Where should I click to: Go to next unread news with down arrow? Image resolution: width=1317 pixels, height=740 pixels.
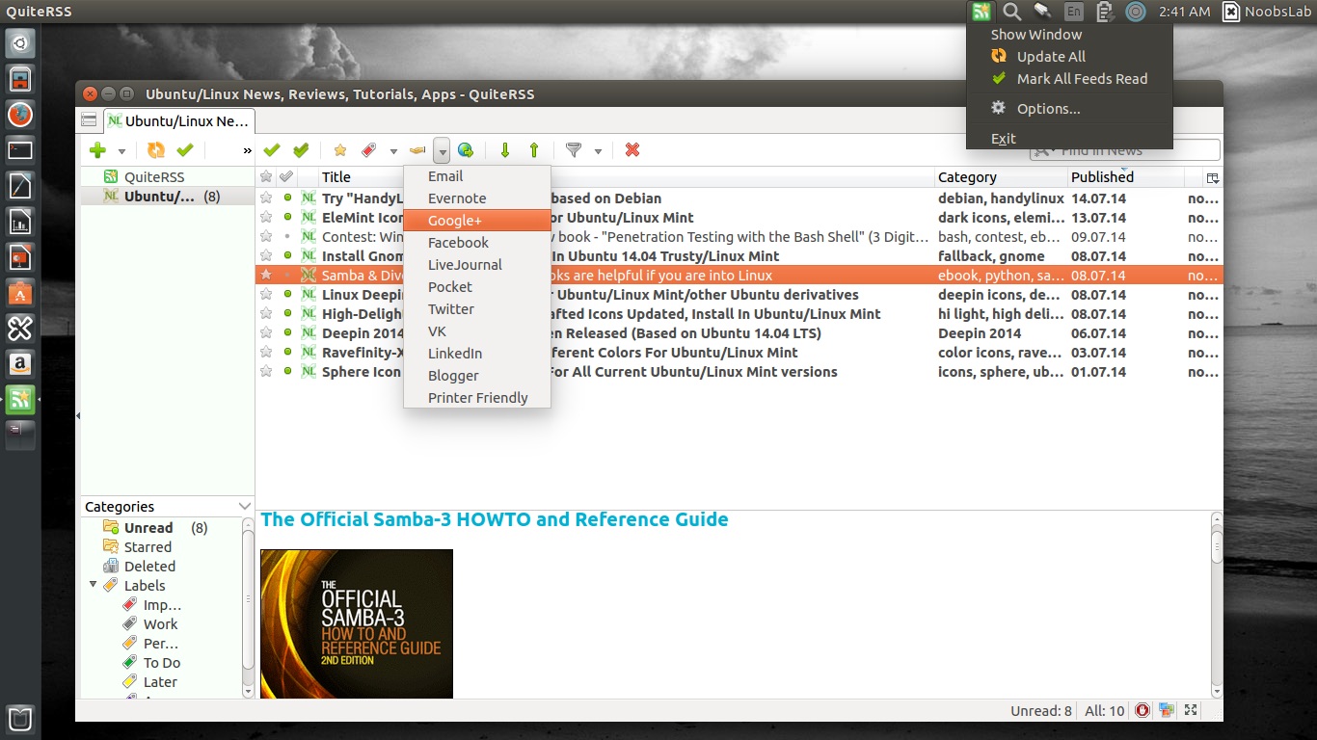[x=504, y=150]
